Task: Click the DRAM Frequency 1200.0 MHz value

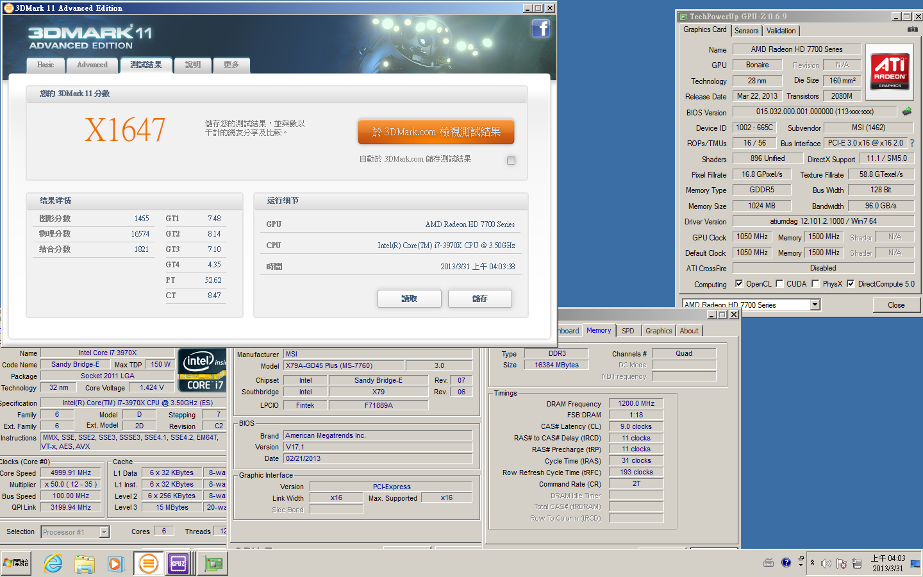Action: point(636,403)
